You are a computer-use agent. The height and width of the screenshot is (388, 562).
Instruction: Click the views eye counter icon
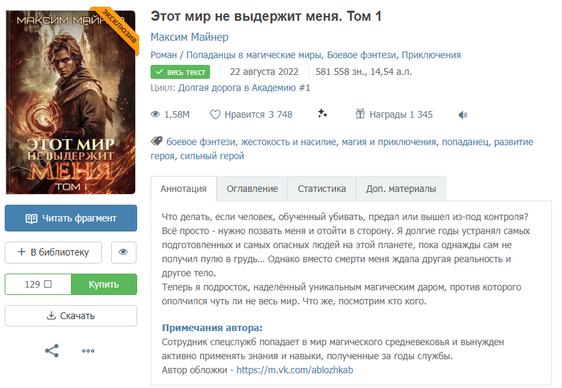[x=155, y=114]
